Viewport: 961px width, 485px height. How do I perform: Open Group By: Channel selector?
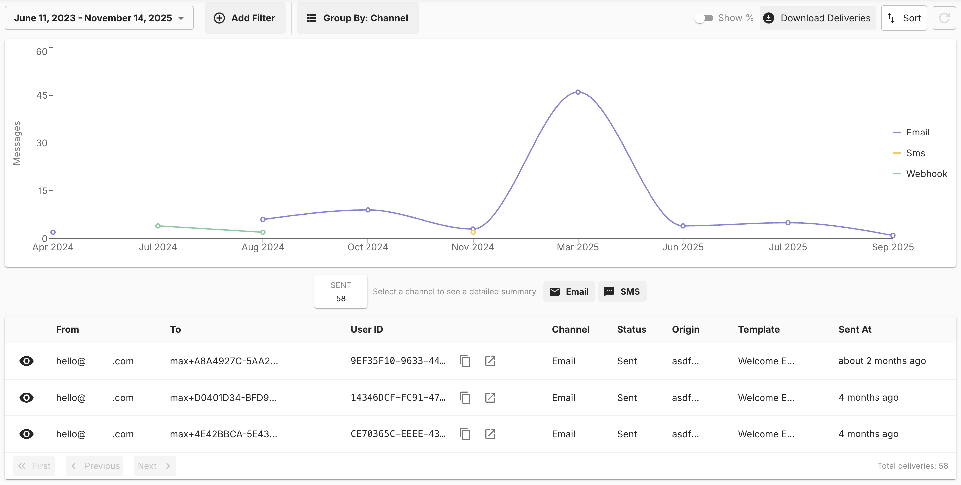pyautogui.click(x=357, y=18)
